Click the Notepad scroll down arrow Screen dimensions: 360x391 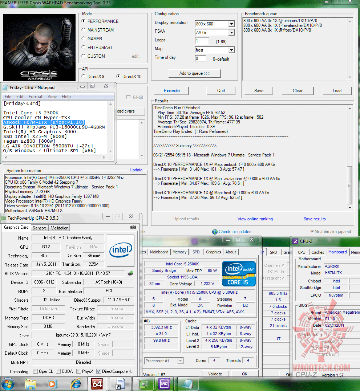[x=110, y=151]
